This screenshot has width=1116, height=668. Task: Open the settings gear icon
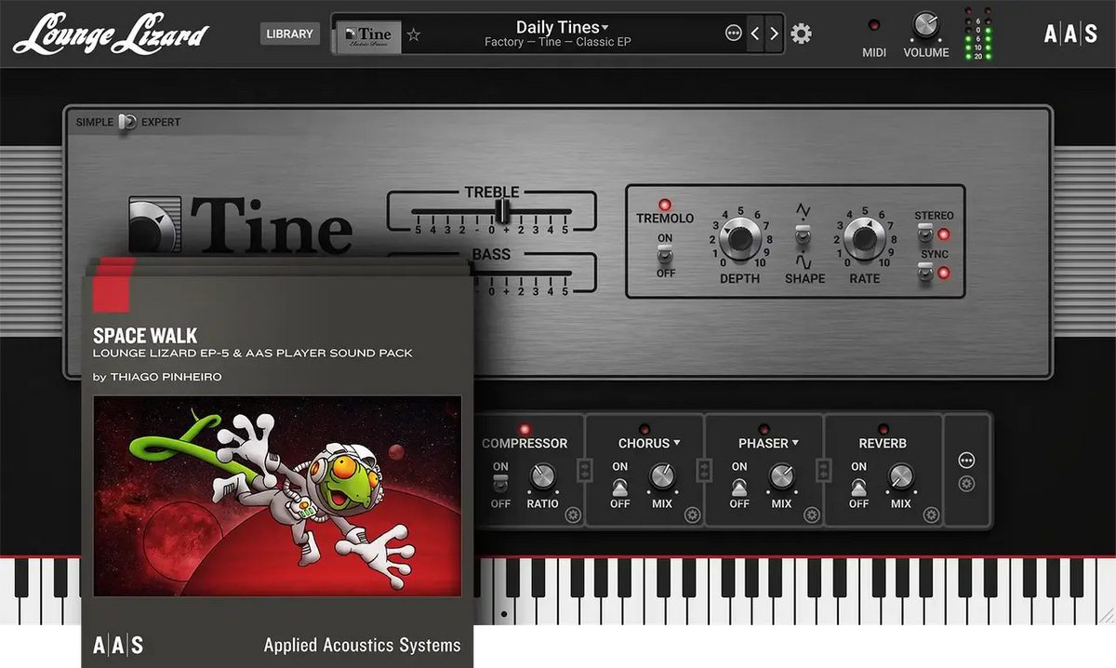pyautogui.click(x=801, y=33)
